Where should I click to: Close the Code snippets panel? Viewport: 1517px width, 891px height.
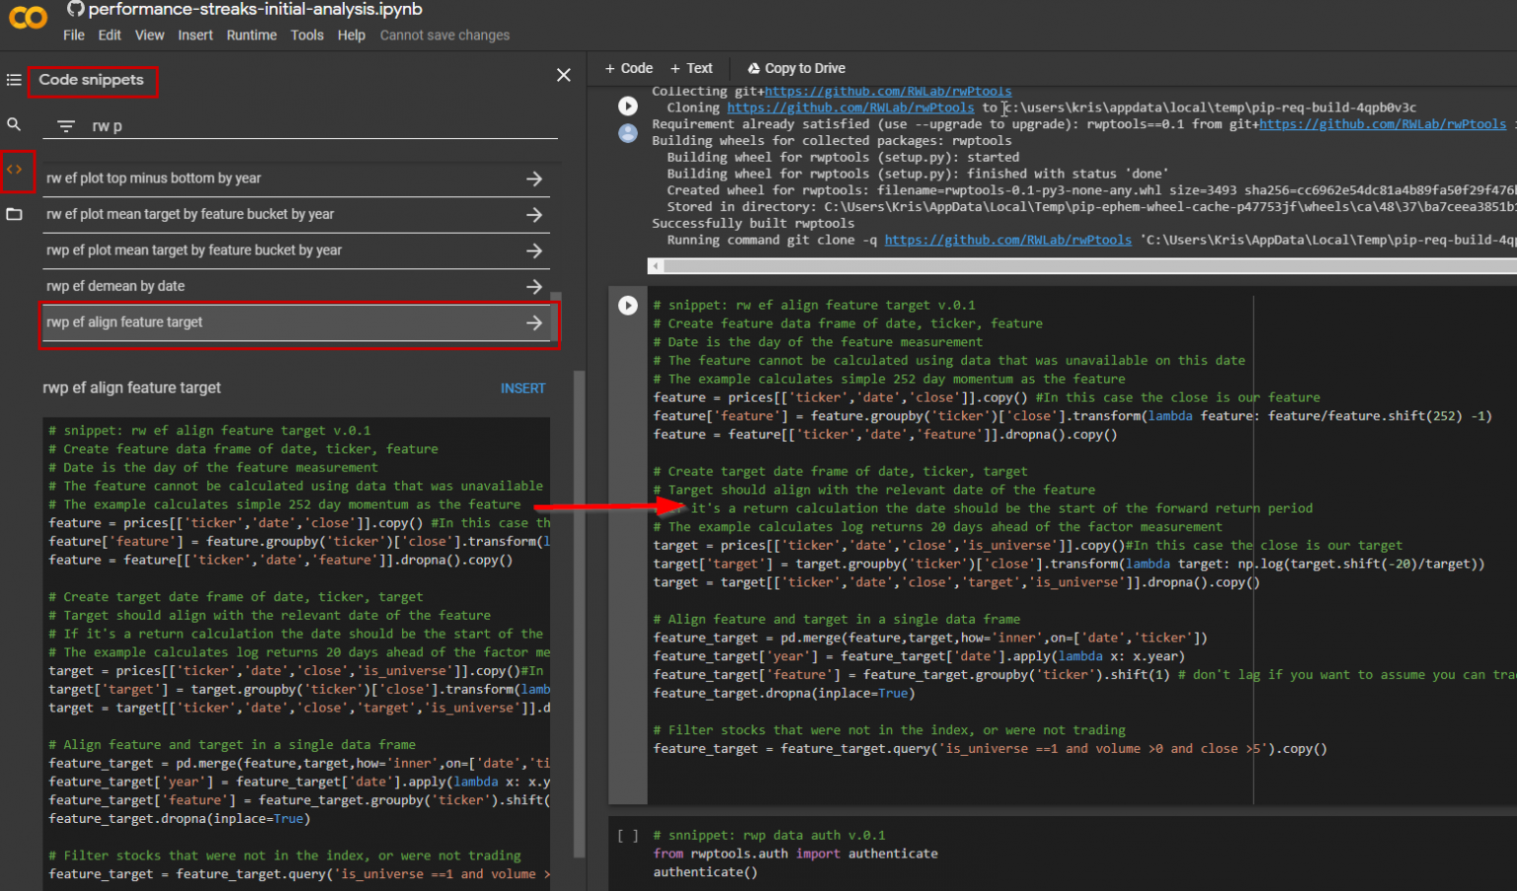(564, 75)
